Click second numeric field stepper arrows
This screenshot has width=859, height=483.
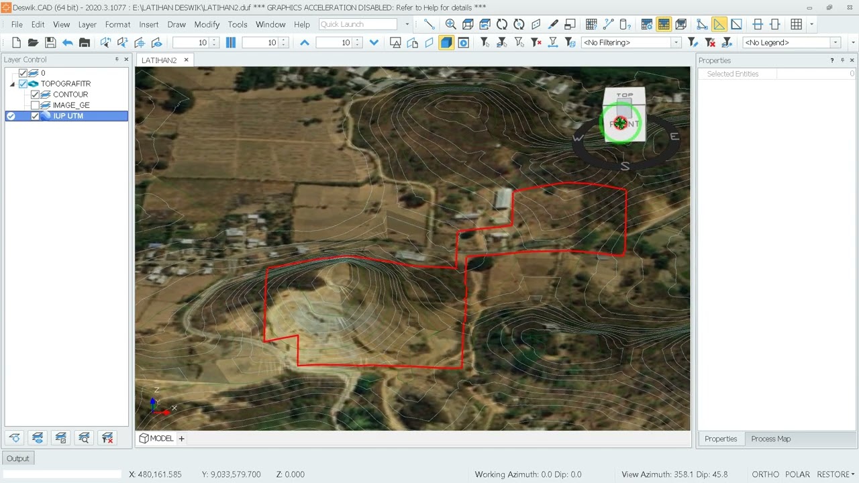point(283,42)
